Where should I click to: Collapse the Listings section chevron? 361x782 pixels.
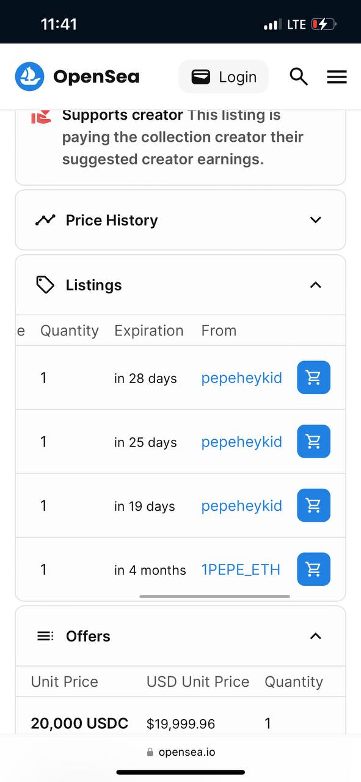[x=315, y=285]
